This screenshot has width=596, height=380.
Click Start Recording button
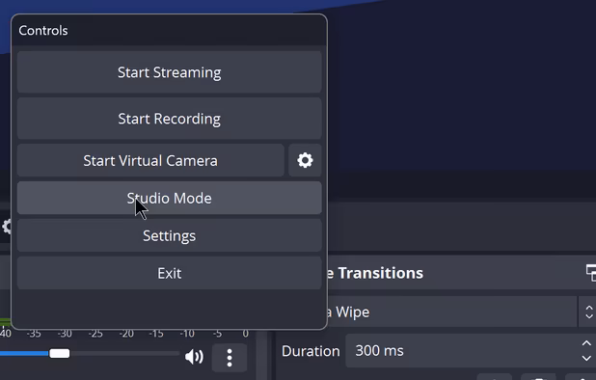click(169, 119)
